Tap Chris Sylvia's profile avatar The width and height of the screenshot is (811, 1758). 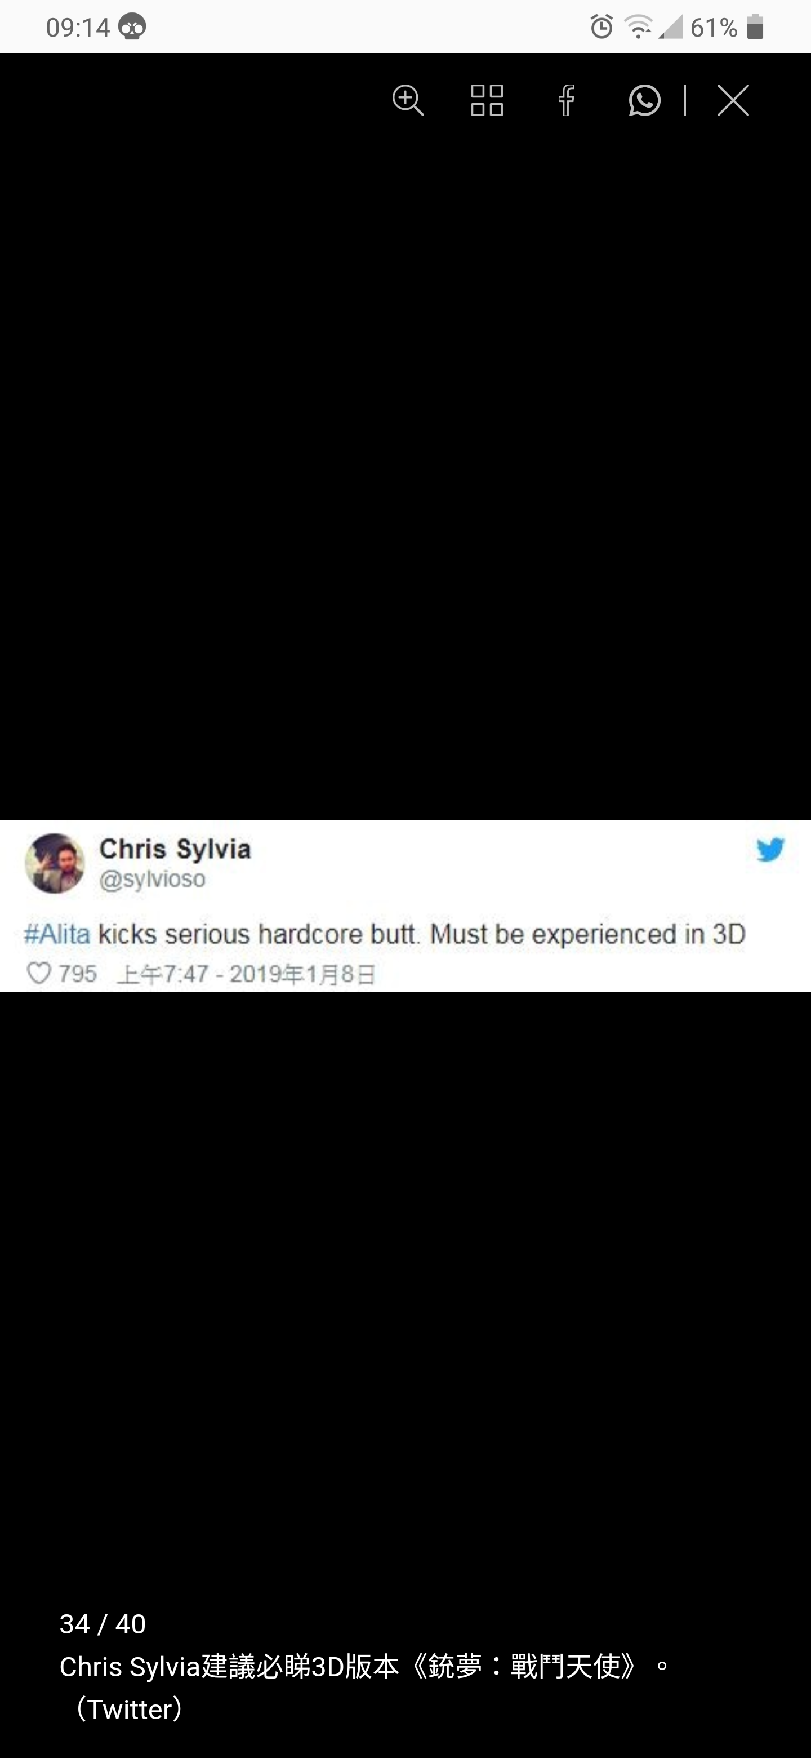coord(55,863)
